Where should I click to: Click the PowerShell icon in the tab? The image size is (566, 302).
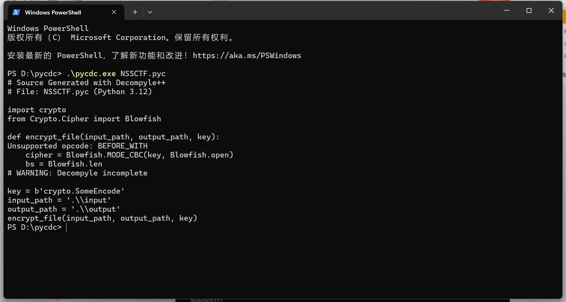(16, 12)
